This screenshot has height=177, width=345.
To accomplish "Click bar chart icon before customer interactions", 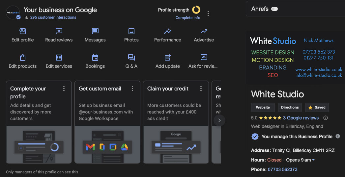I will click(x=26, y=17).
